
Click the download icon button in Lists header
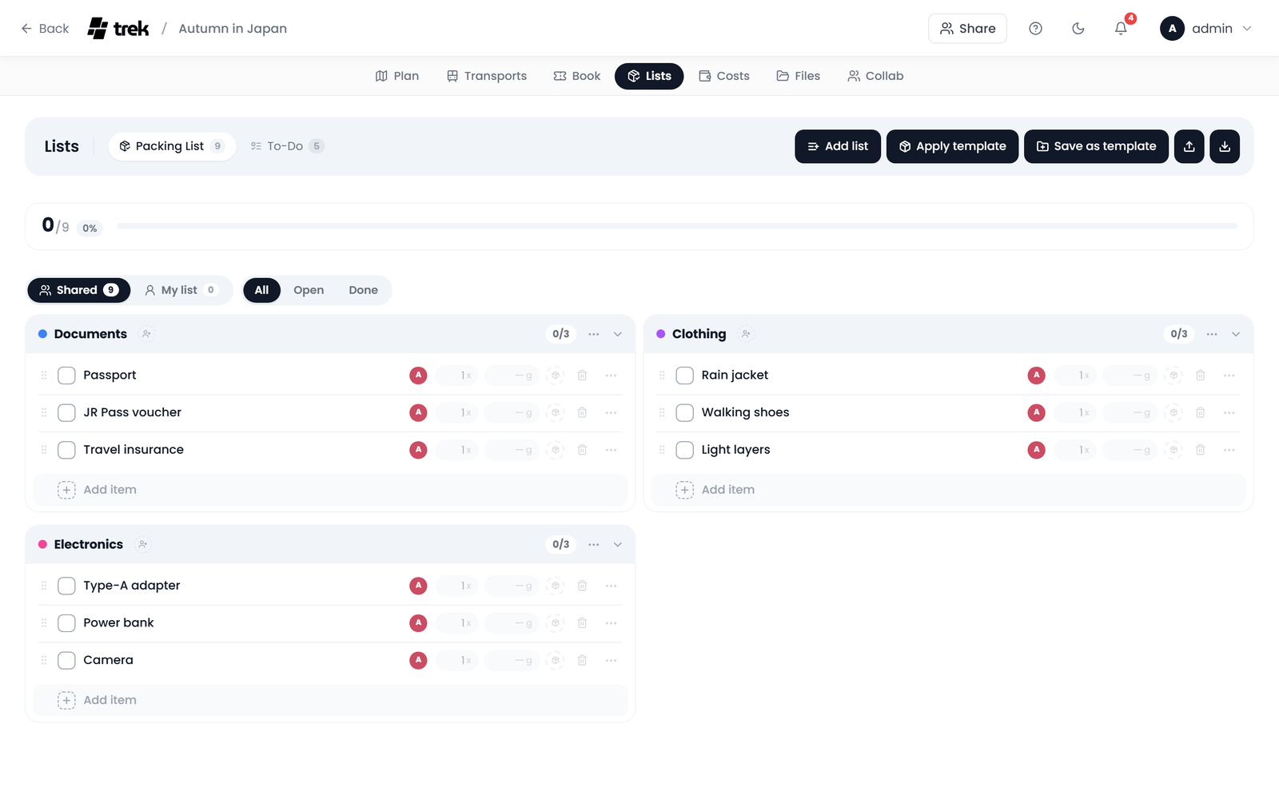[1225, 146]
